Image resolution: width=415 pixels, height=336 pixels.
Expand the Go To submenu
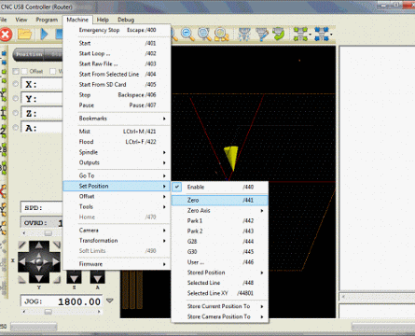coord(117,175)
